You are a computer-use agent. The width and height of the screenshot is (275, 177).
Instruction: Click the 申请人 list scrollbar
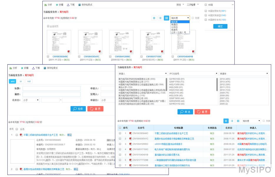(166, 85)
